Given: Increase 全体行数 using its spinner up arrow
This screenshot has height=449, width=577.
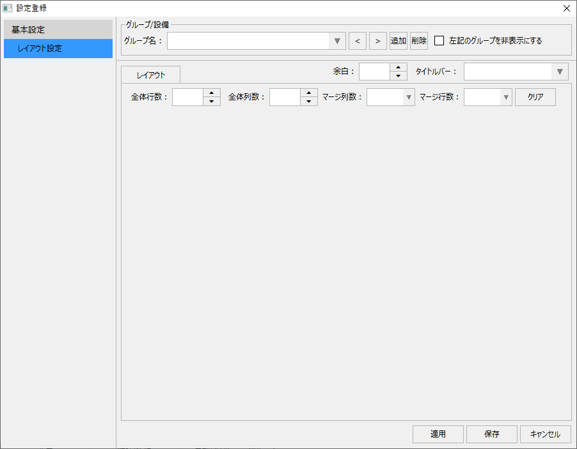Looking at the screenshot, I should 211,93.
